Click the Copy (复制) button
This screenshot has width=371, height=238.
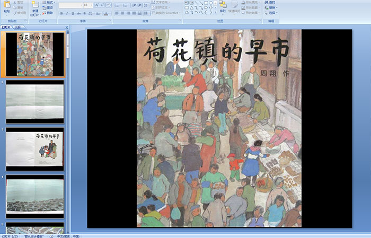[18, 7]
